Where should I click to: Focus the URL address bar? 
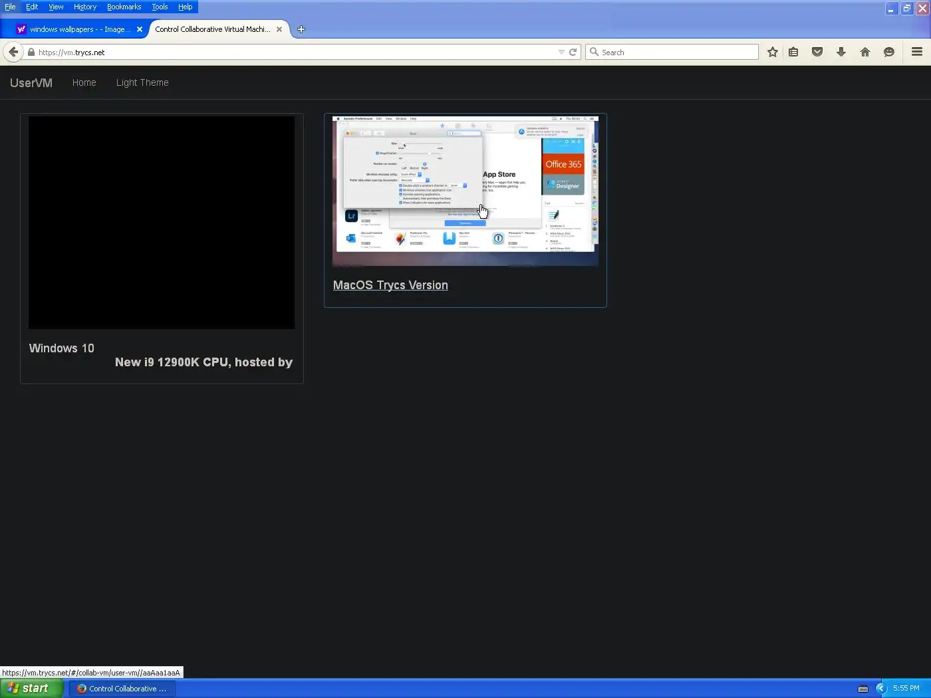(296, 52)
